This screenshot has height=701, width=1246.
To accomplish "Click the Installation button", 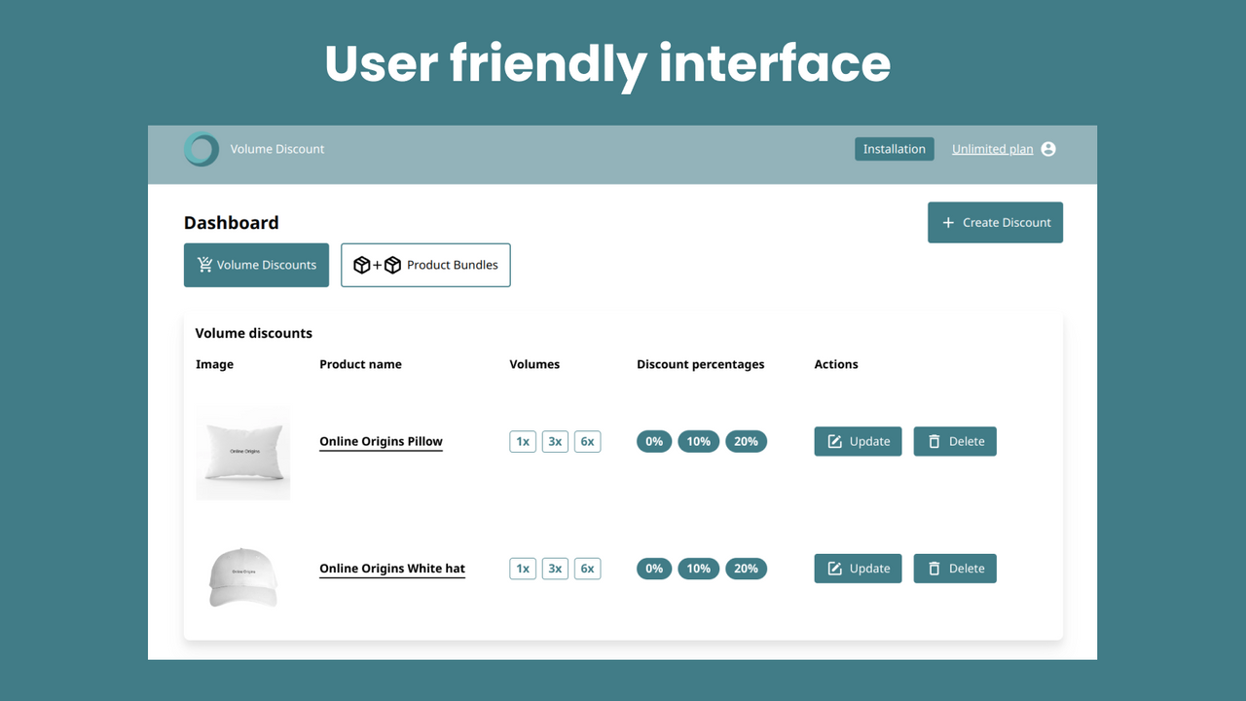I will 894,148.
